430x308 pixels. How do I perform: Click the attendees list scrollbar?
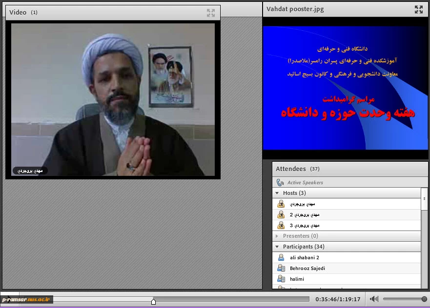coord(424,199)
